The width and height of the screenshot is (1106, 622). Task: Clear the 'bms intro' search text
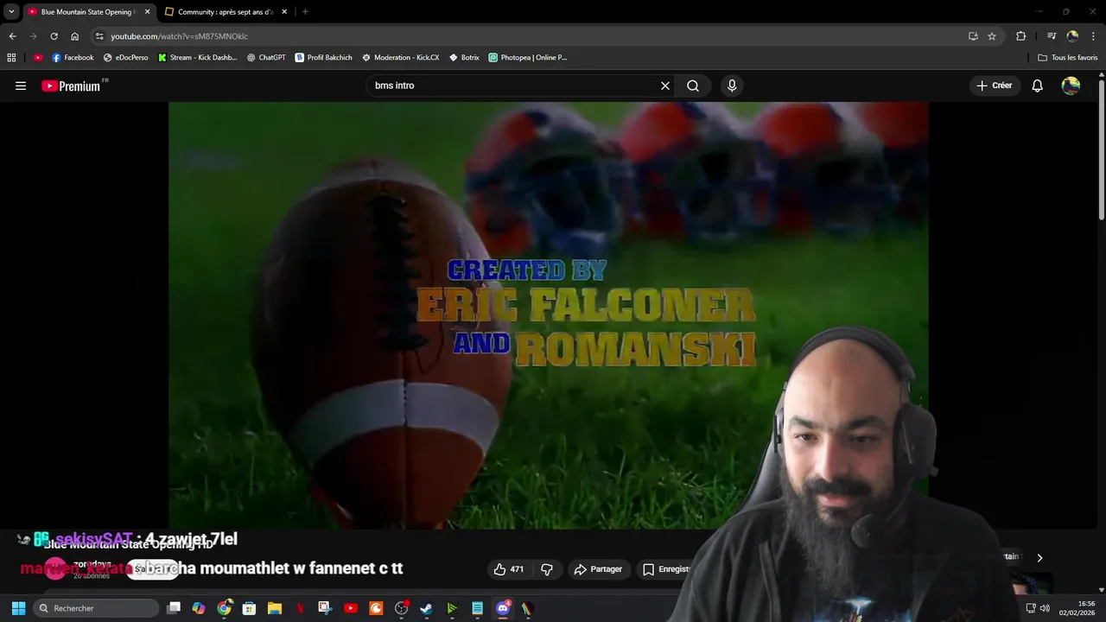[665, 86]
